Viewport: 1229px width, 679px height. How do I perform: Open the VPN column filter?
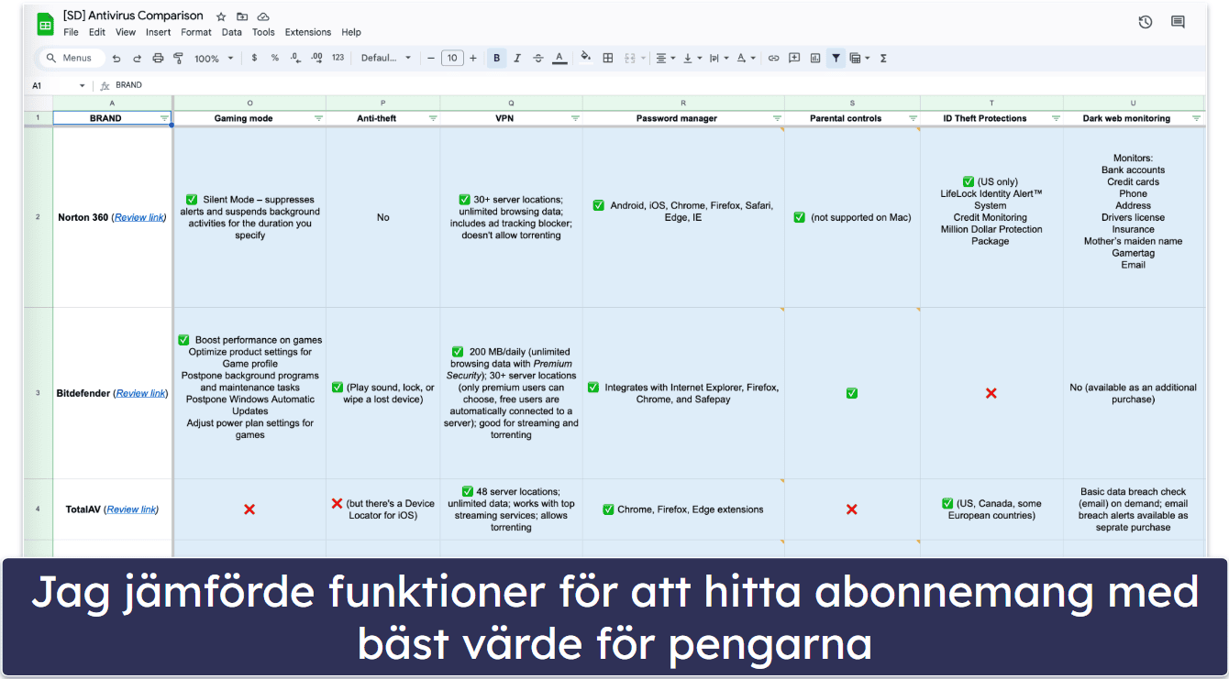(x=575, y=118)
